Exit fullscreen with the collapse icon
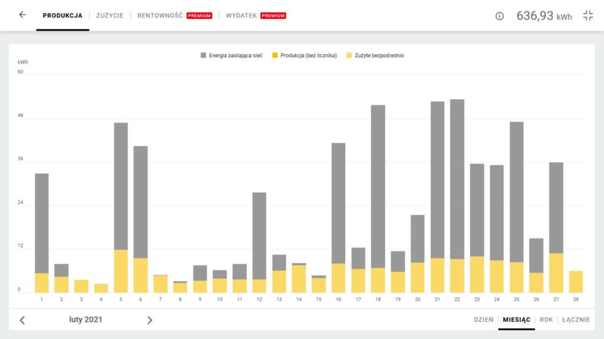 [587, 16]
